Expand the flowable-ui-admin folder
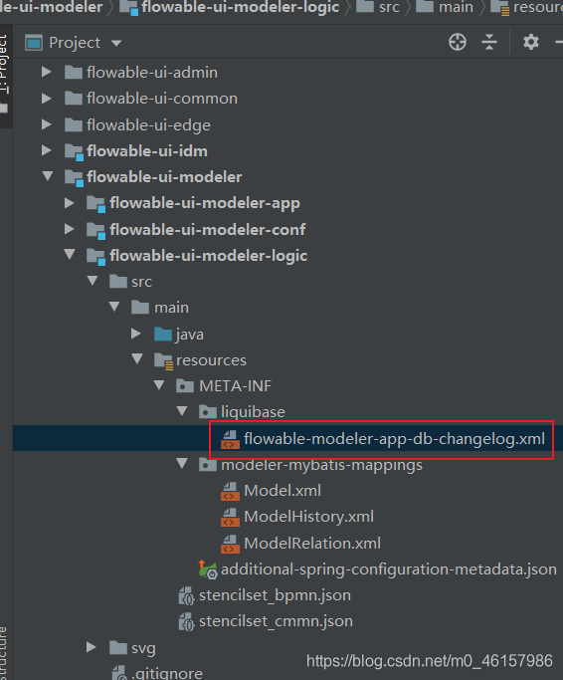The image size is (563, 680). [x=47, y=72]
